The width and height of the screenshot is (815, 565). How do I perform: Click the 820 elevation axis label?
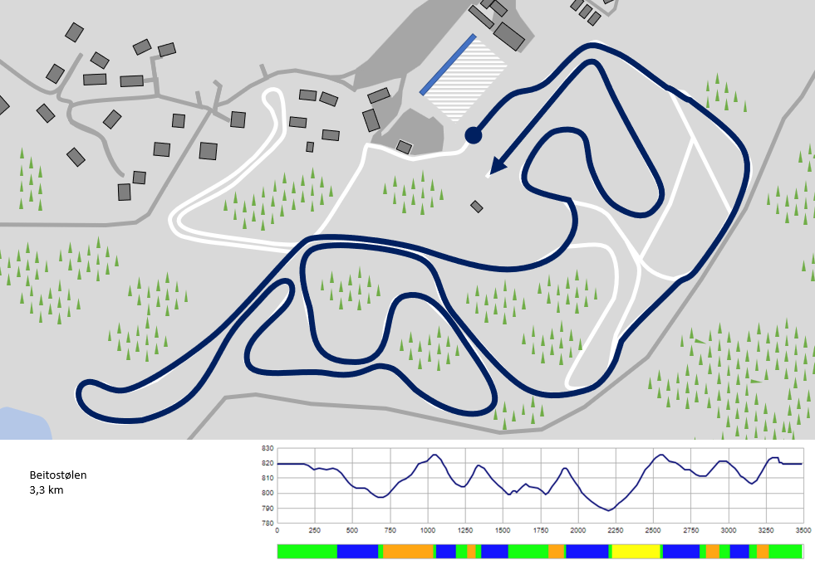(x=268, y=463)
